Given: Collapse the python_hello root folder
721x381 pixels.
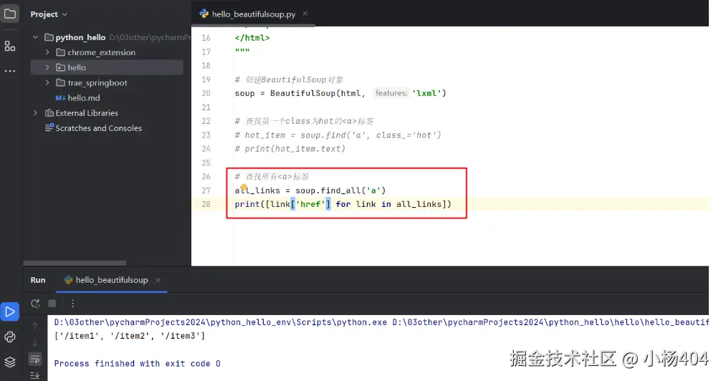Looking at the screenshot, I should pos(35,37).
